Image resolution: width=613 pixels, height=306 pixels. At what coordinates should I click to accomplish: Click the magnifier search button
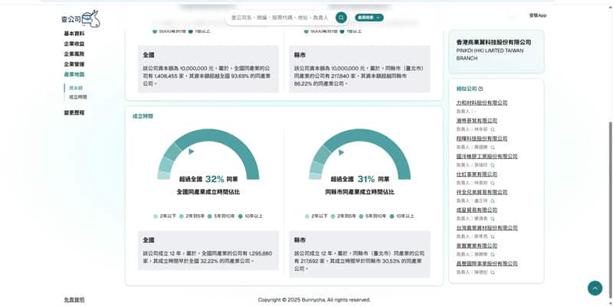[x=341, y=18]
